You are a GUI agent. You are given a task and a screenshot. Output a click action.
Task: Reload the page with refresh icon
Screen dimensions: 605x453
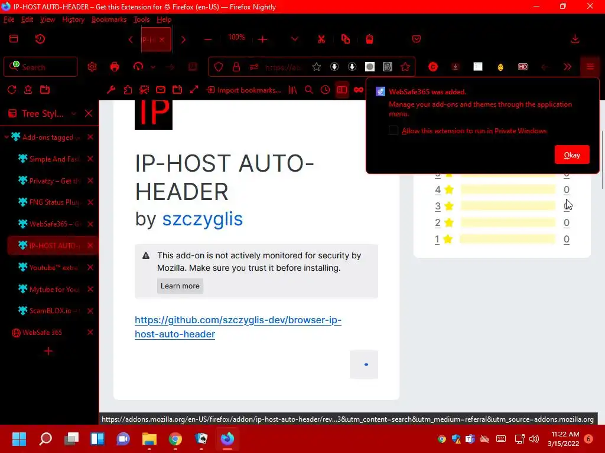tap(12, 90)
